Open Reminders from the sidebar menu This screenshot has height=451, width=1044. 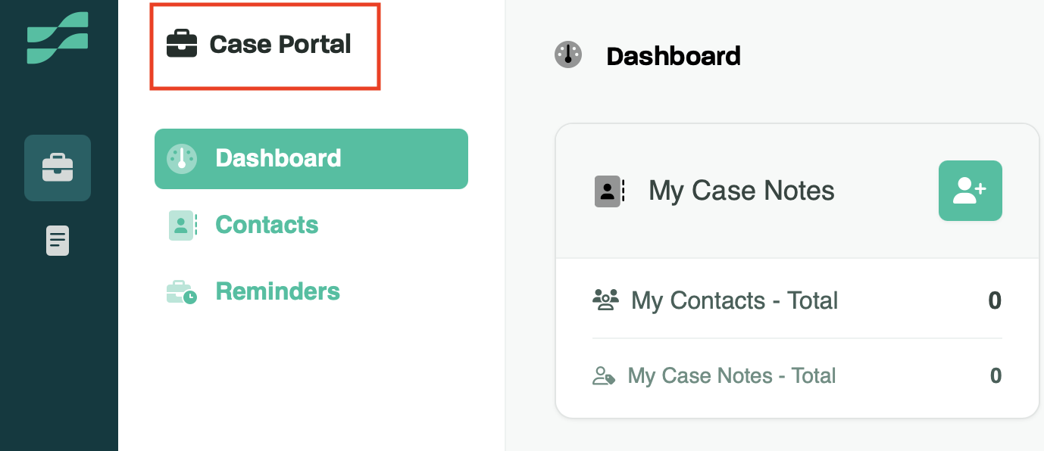pos(277,291)
